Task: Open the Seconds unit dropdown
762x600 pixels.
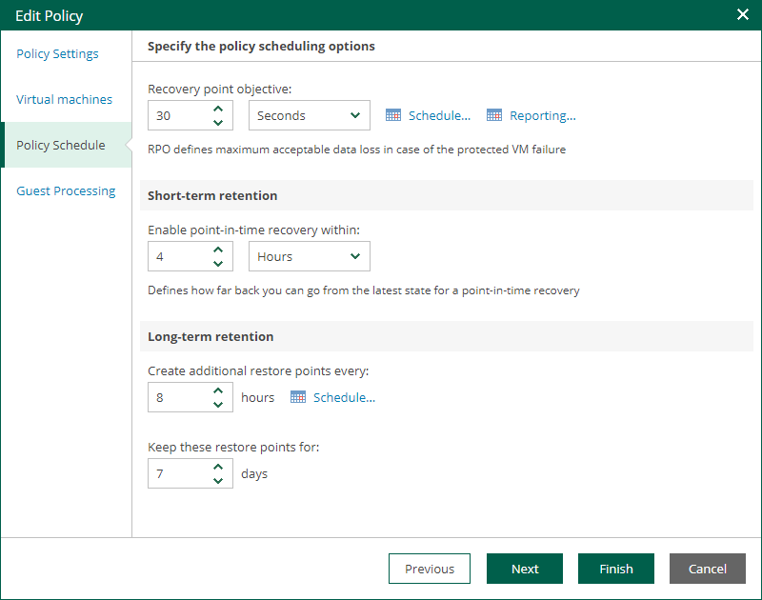Action: (309, 115)
